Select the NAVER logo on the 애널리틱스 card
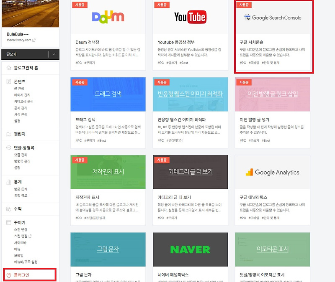 [190, 249]
